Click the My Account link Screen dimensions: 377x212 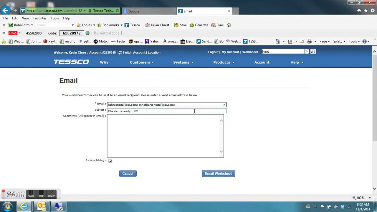[x=230, y=52]
